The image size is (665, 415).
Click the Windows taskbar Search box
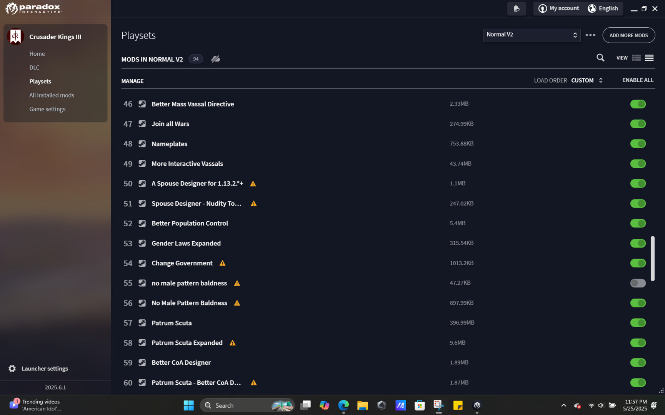coord(247,405)
